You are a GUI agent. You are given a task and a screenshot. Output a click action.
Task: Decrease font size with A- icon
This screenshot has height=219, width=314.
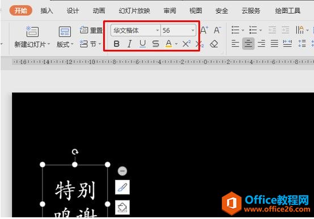click(218, 30)
